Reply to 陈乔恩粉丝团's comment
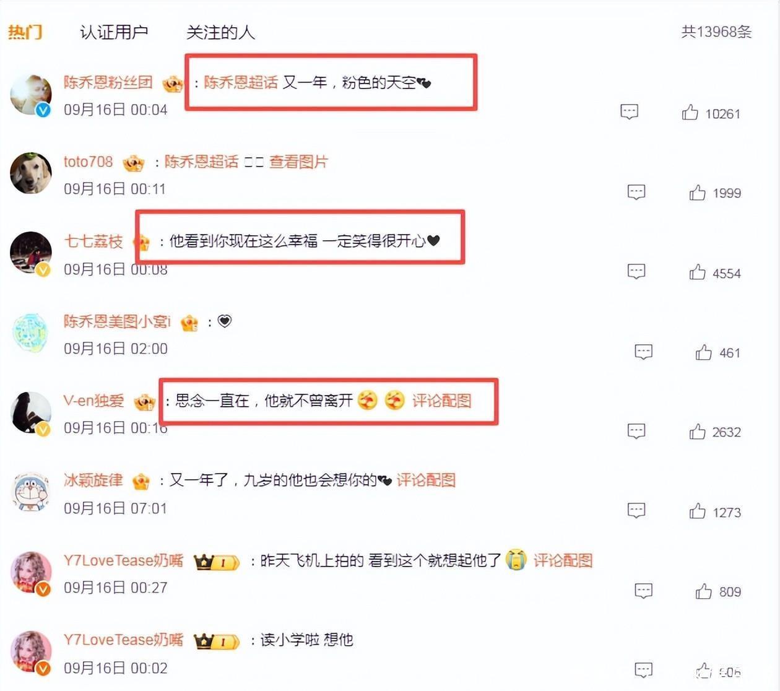The width and height of the screenshot is (780, 691). point(629,111)
